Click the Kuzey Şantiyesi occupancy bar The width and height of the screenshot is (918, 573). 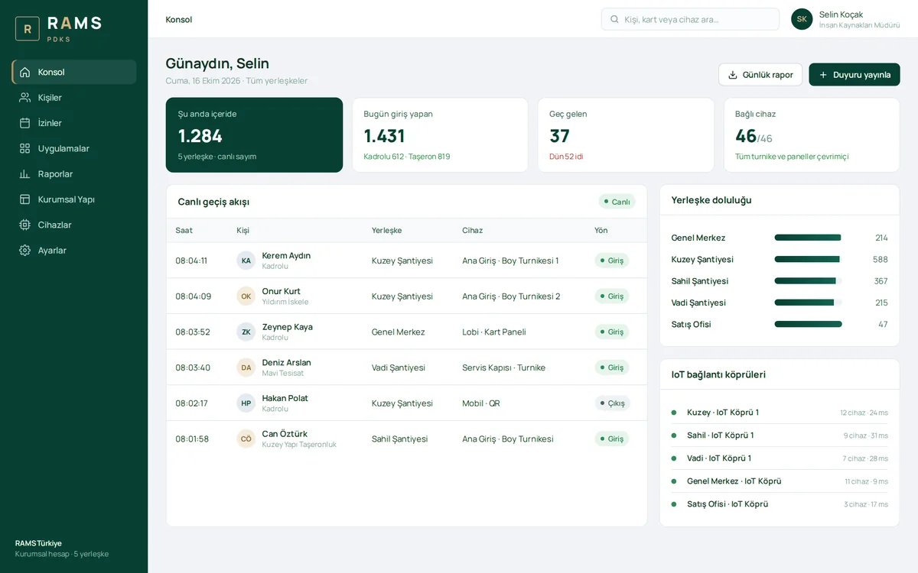808,259
